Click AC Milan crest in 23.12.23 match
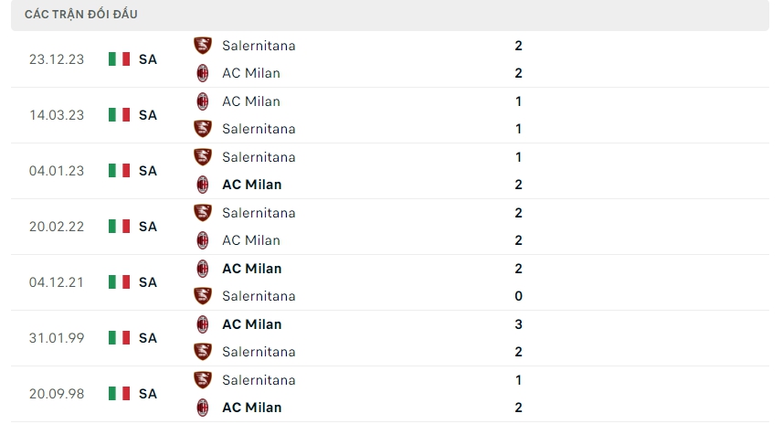This screenshot has width=783, height=424. click(x=203, y=73)
